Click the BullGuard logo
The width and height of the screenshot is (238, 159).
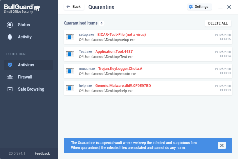tap(22, 8)
